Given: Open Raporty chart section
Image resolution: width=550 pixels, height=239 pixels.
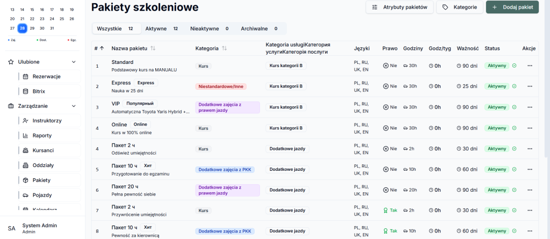Looking at the screenshot, I should (49, 135).
